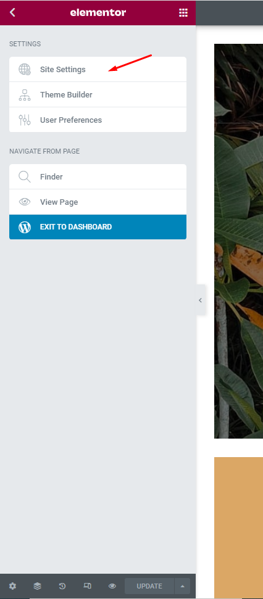Click the WordPress logo icon
Viewport: 263px width, 599px height.
pyautogui.click(x=25, y=227)
